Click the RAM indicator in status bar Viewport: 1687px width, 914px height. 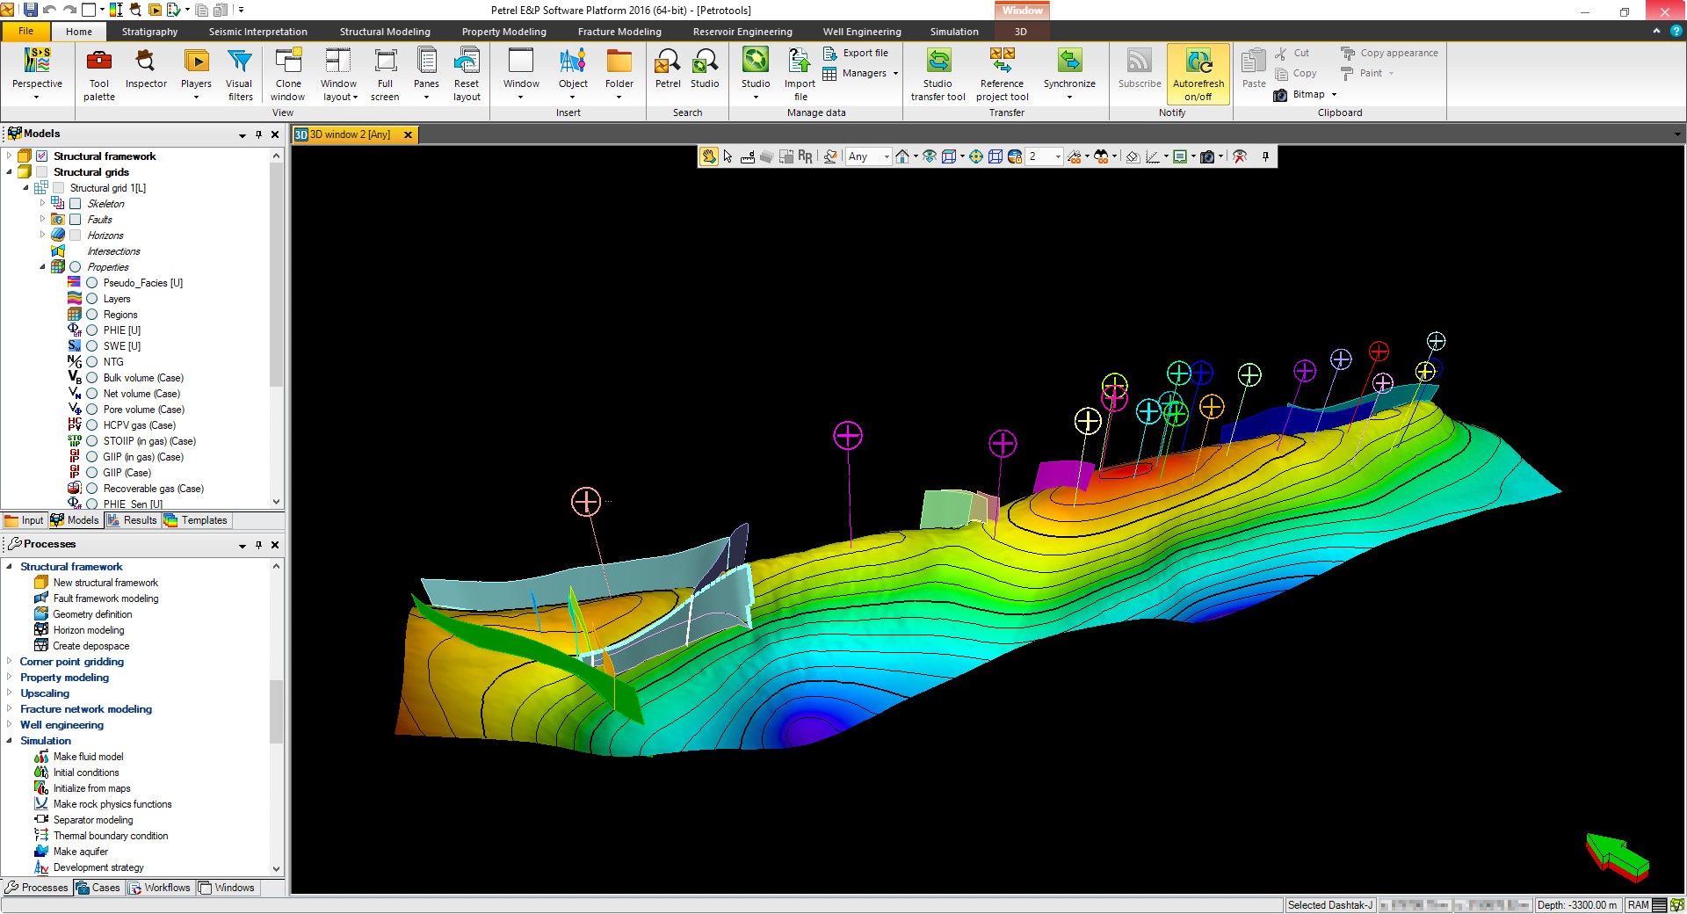pos(1646,904)
